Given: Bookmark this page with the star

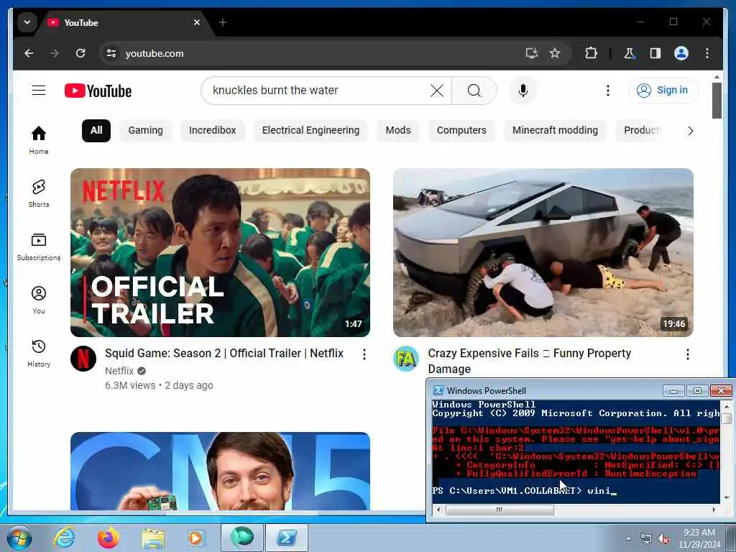Looking at the screenshot, I should pyautogui.click(x=555, y=53).
